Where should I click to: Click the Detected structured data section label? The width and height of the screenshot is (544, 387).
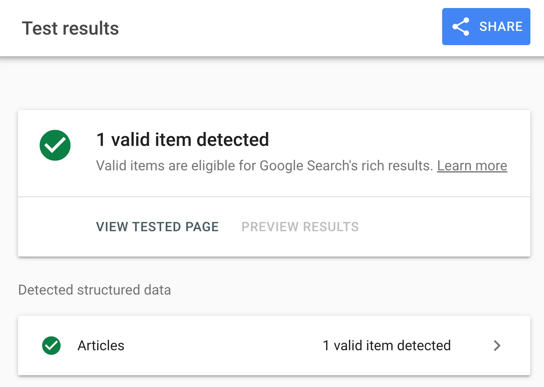click(94, 290)
